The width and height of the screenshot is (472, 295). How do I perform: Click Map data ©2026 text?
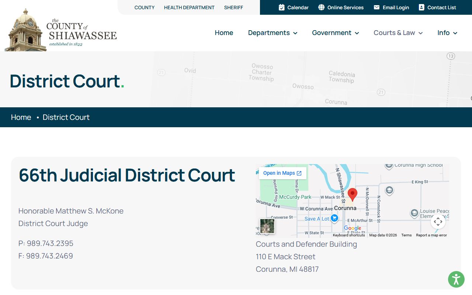point(383,235)
